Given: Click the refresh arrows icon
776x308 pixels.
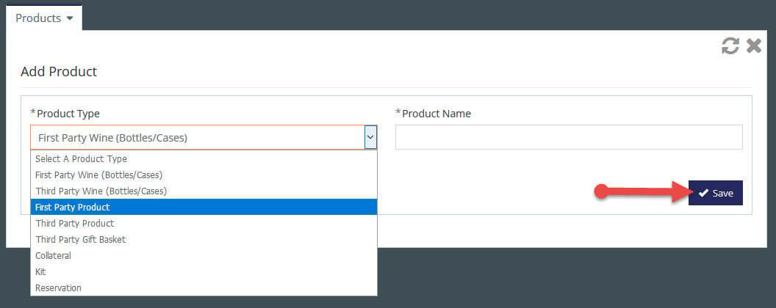Looking at the screenshot, I should (730, 46).
